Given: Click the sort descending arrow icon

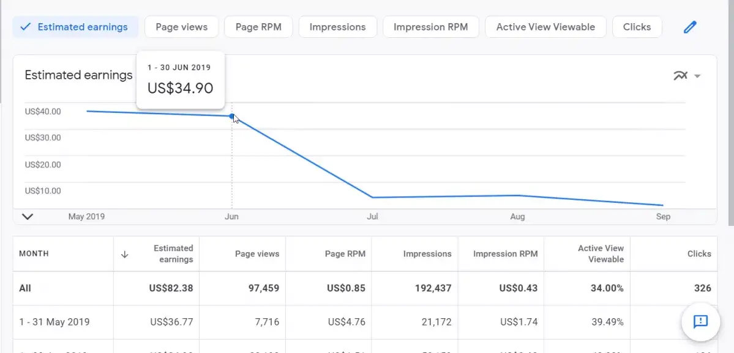Looking at the screenshot, I should coord(125,254).
